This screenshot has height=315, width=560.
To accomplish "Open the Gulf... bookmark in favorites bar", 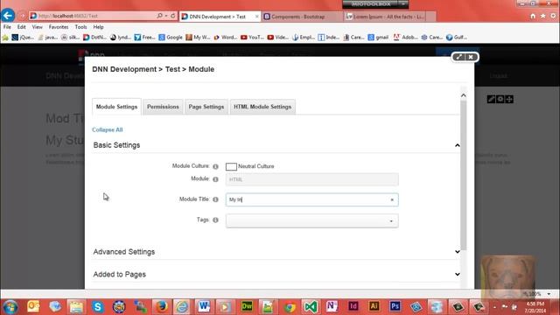I will 457,37.
